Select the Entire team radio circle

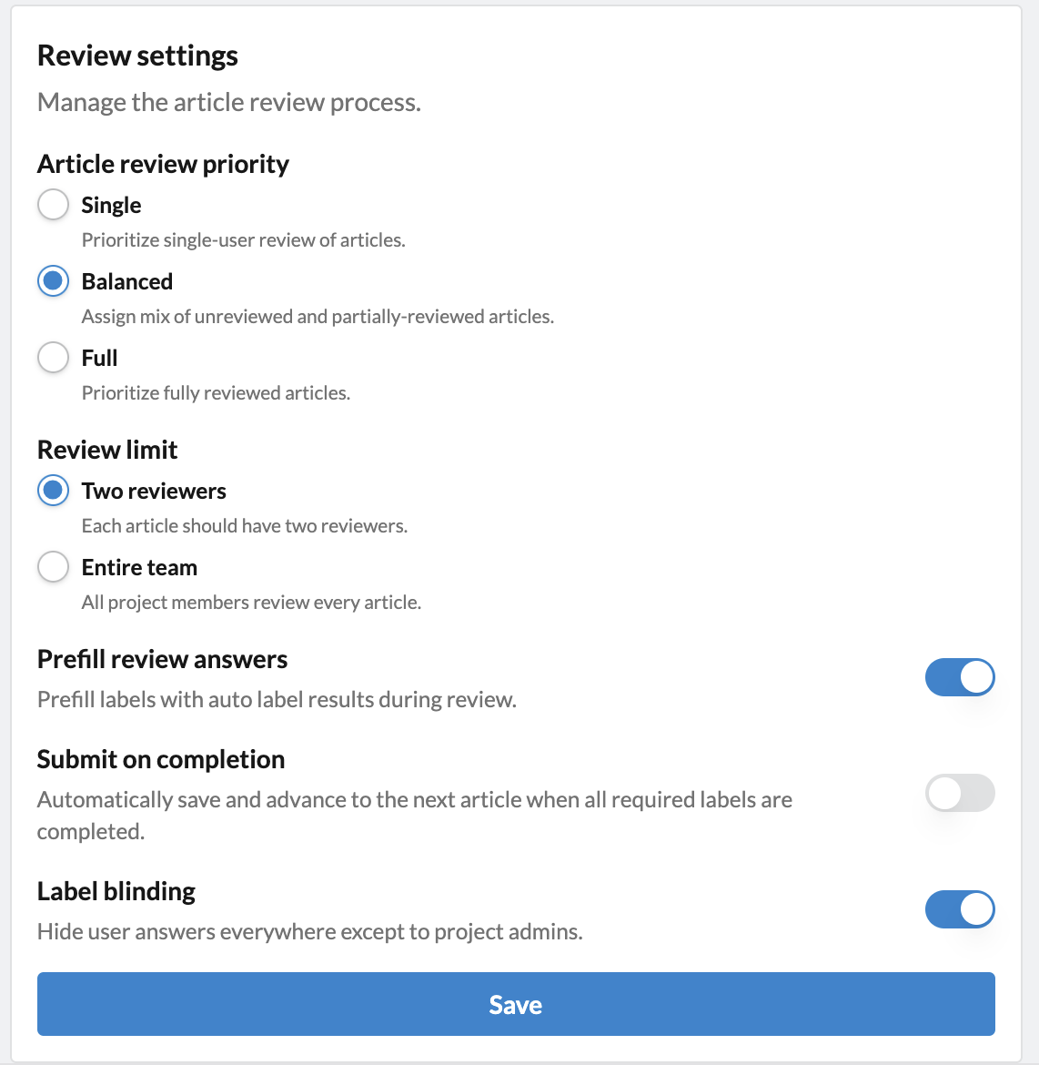point(53,566)
